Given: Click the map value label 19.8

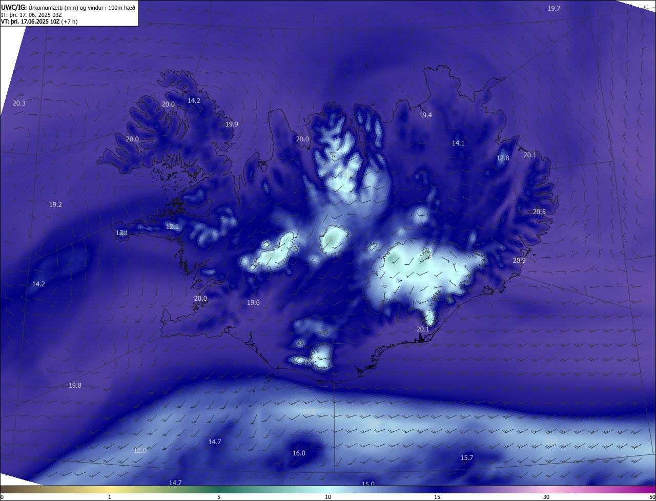Looking at the screenshot, I should 75,385.
